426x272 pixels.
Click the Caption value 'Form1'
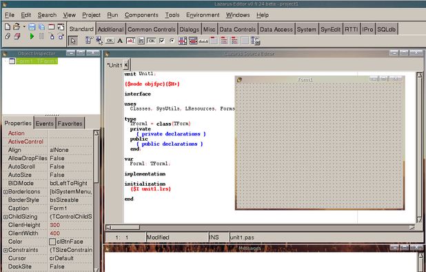[x=58, y=208]
